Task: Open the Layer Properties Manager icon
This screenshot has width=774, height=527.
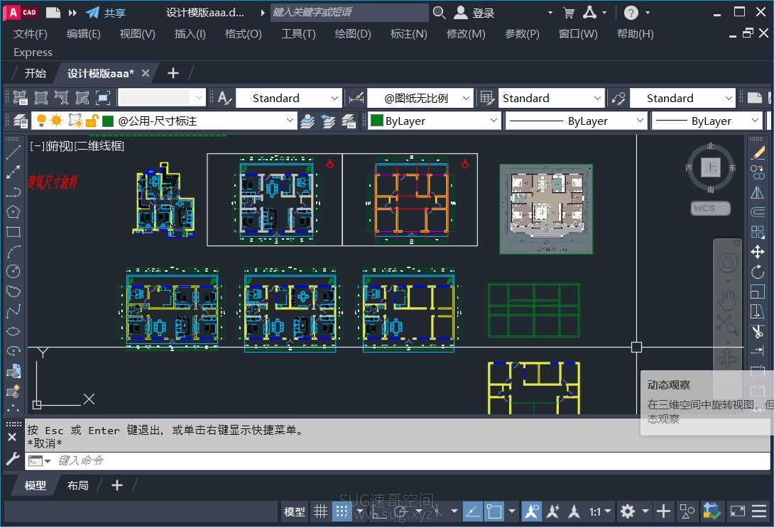Action: point(21,121)
